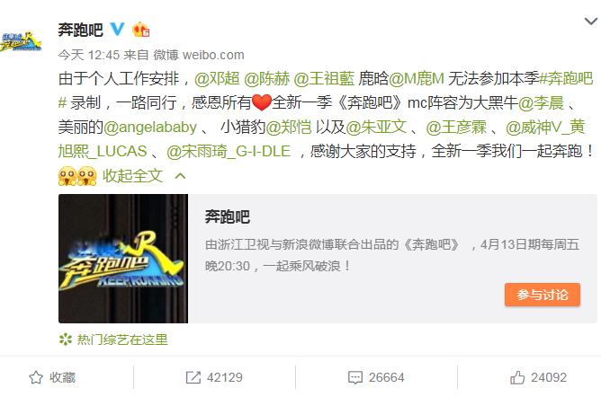The width and height of the screenshot is (601, 397).
Task: Click the 参与讨论 orange button
Action: (x=543, y=295)
